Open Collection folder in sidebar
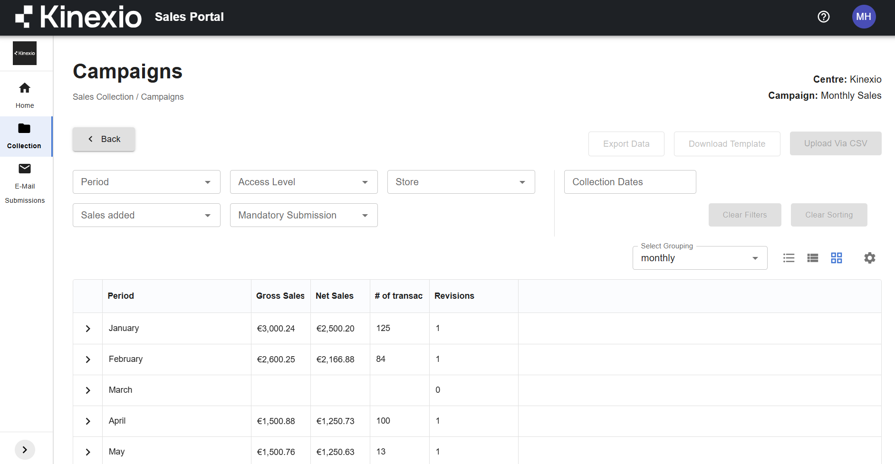Viewport: 895px width, 464px height. [24, 136]
